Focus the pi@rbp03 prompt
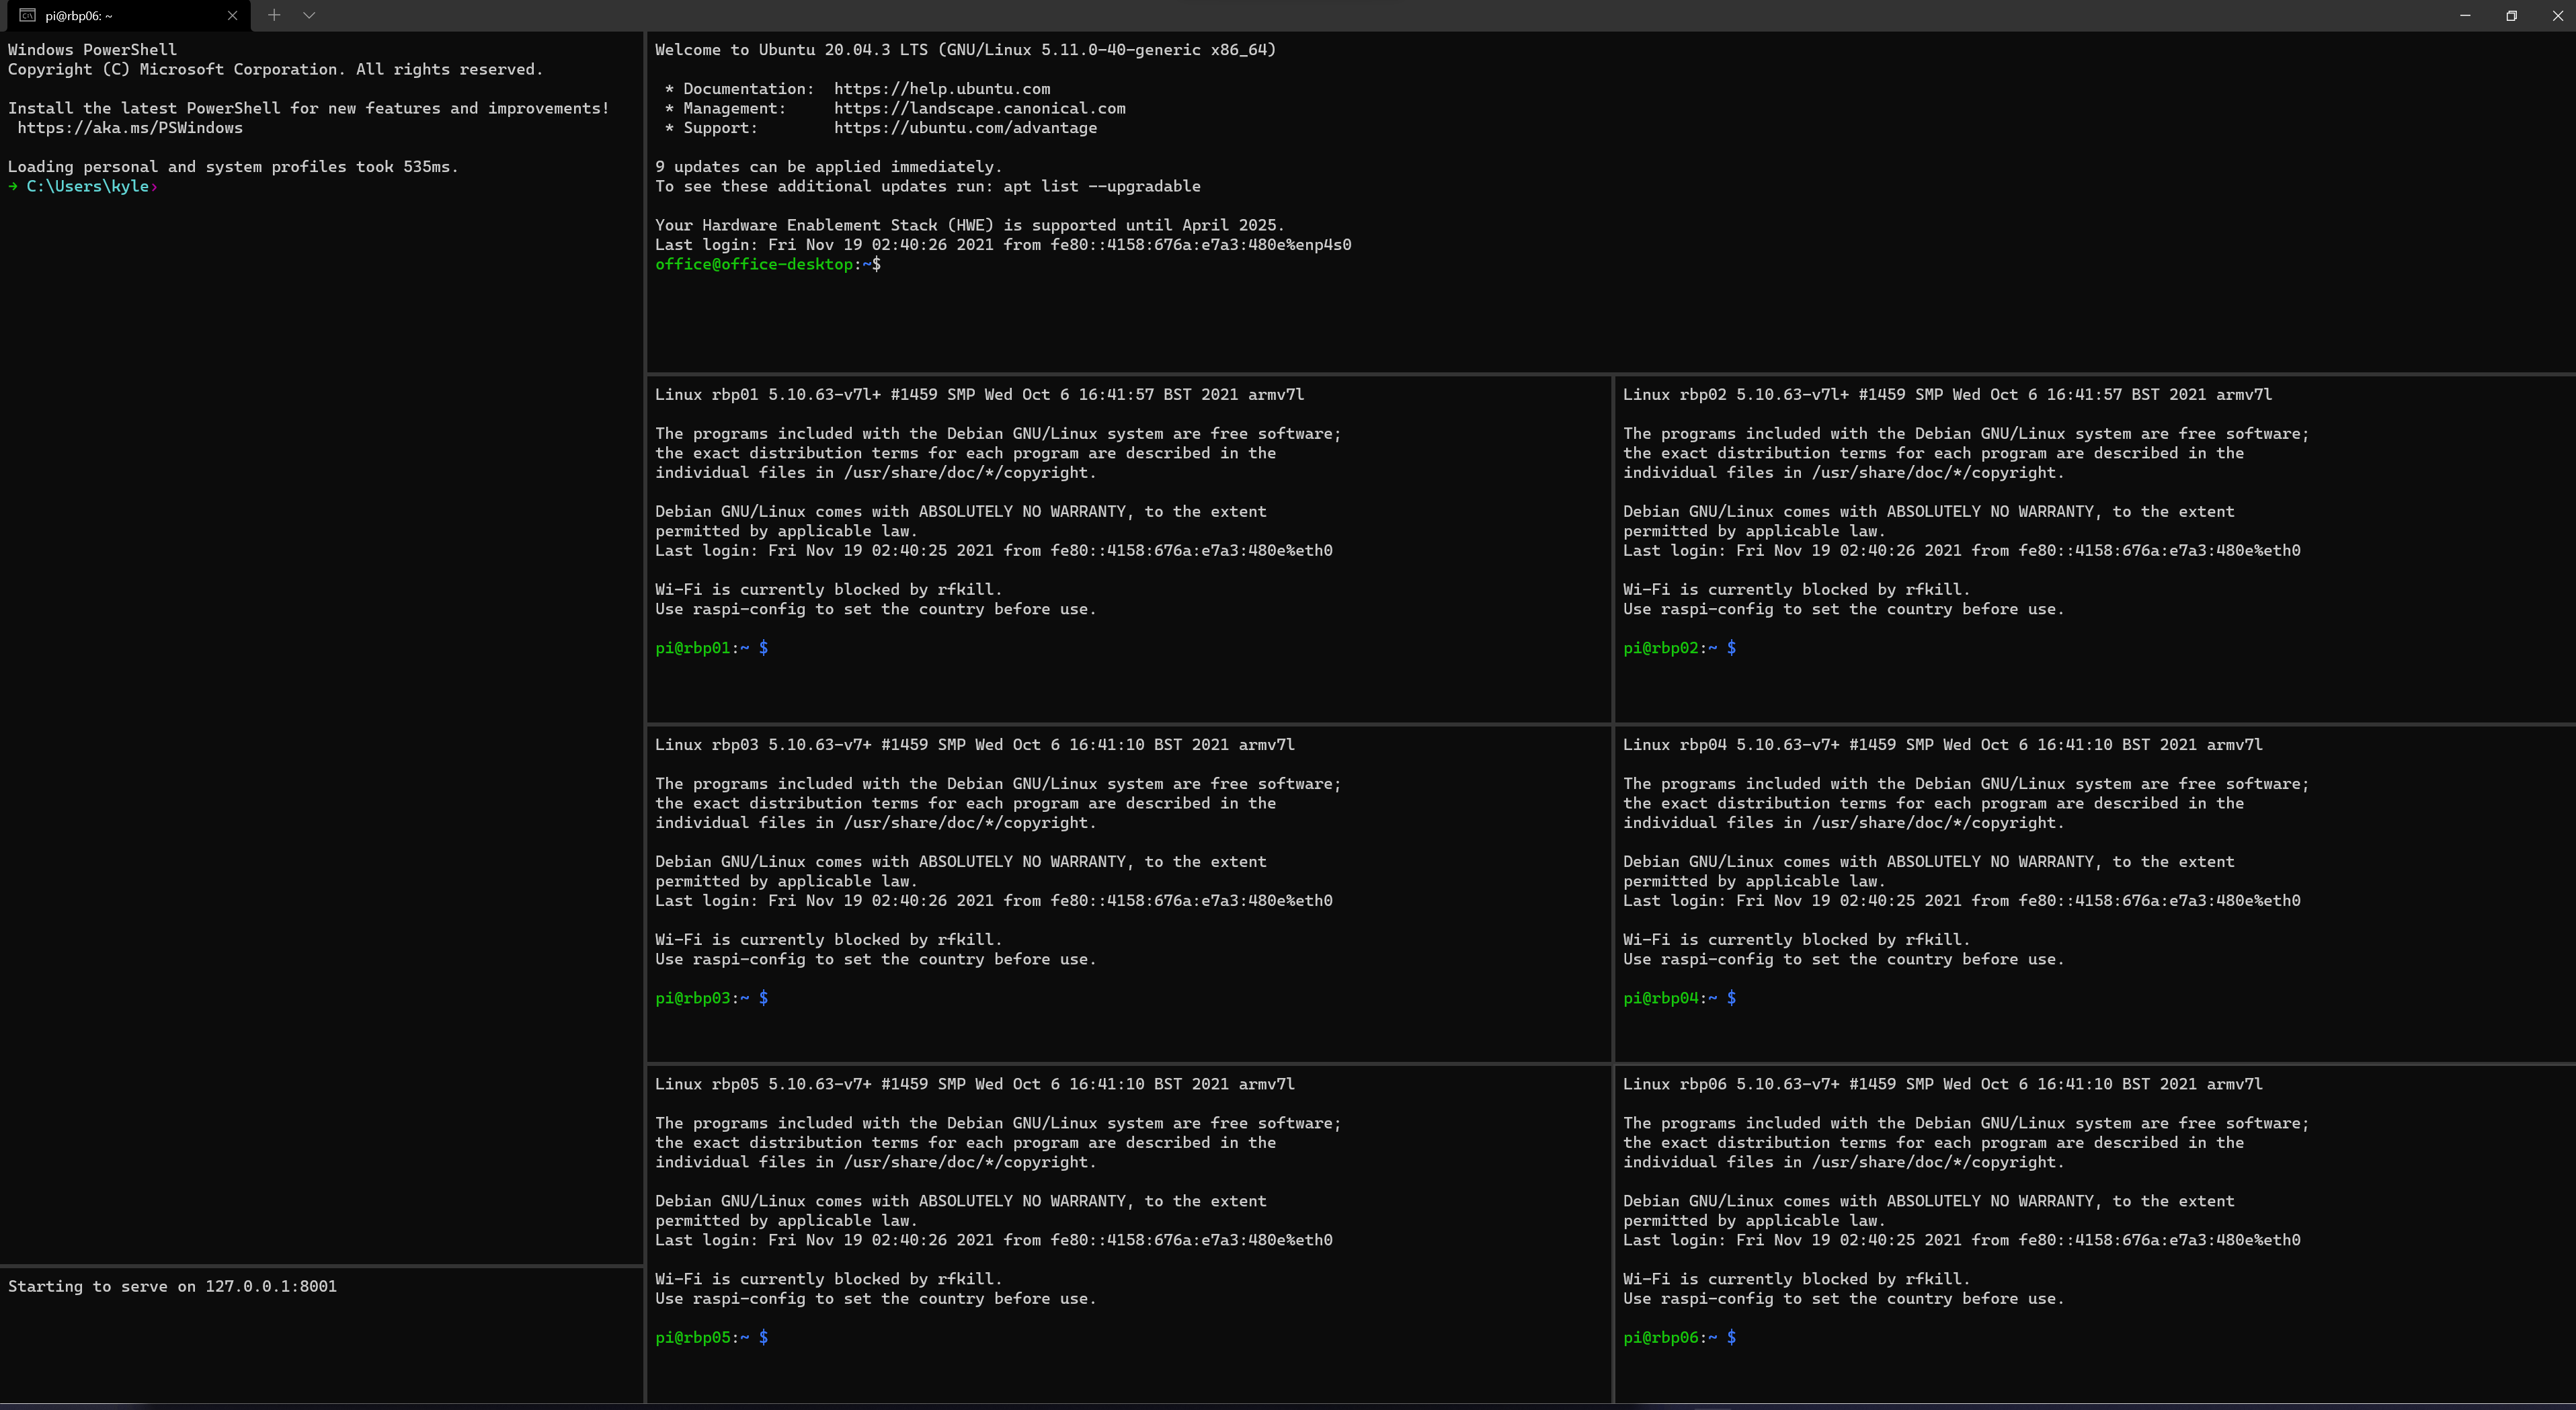Viewport: 2576px width, 1410px height. tap(711, 998)
